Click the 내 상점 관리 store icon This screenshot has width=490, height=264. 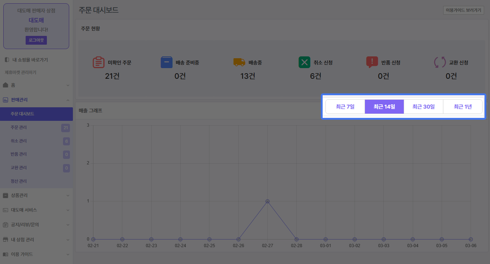click(x=5, y=239)
